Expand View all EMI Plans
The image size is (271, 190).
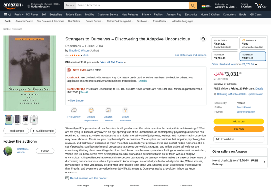(x=113, y=62)
